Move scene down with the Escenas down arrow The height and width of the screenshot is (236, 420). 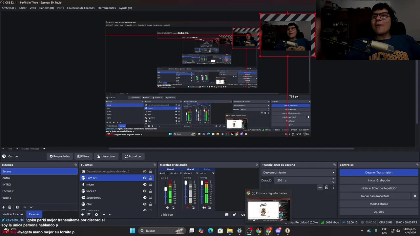click(31, 207)
